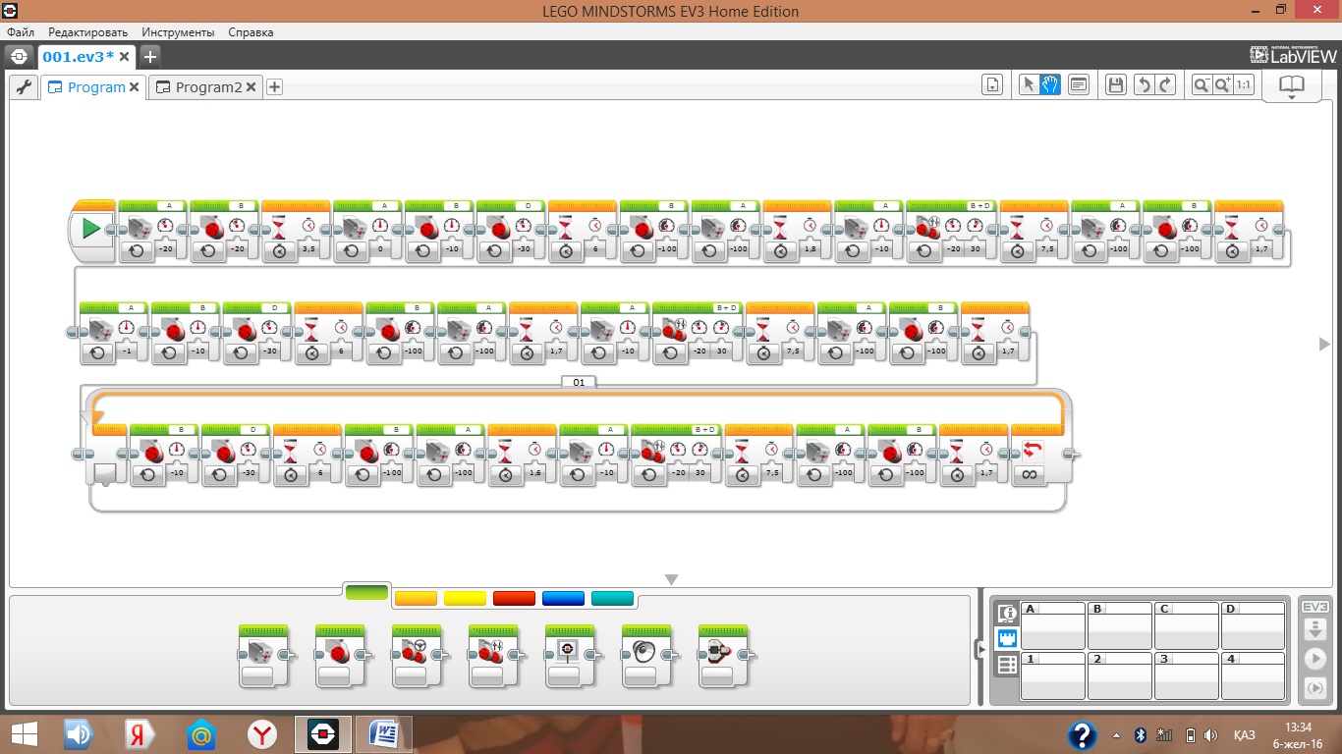Download the program to the EV3 brick
Image resolution: width=1342 pixels, height=754 pixels.
click(x=1314, y=627)
